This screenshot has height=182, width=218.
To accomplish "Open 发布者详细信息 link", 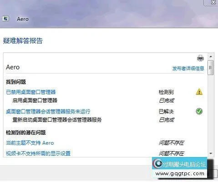I will click(188, 69).
